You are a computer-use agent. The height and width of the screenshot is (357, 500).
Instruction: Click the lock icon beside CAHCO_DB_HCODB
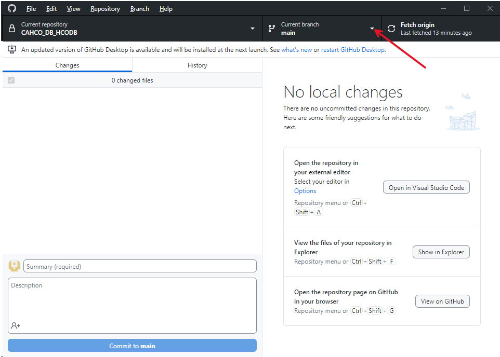click(x=11, y=28)
